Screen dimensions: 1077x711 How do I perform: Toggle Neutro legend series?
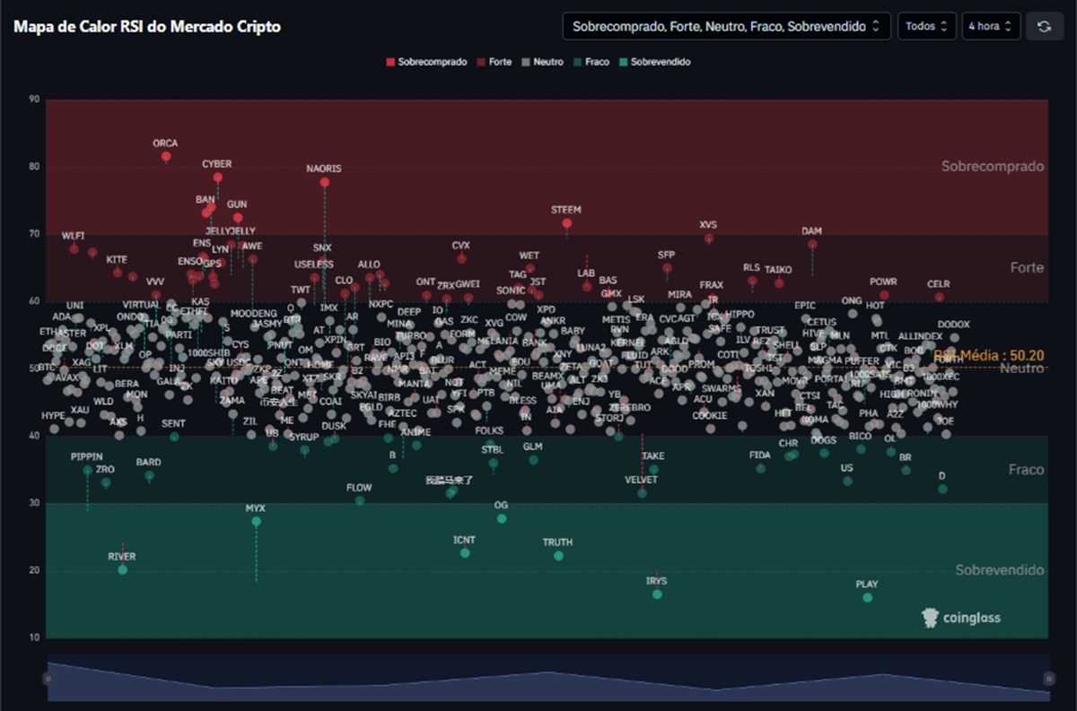pyautogui.click(x=543, y=62)
